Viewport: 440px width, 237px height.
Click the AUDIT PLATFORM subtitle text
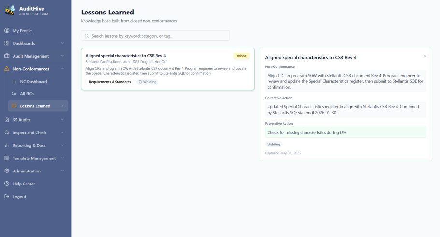34,14
